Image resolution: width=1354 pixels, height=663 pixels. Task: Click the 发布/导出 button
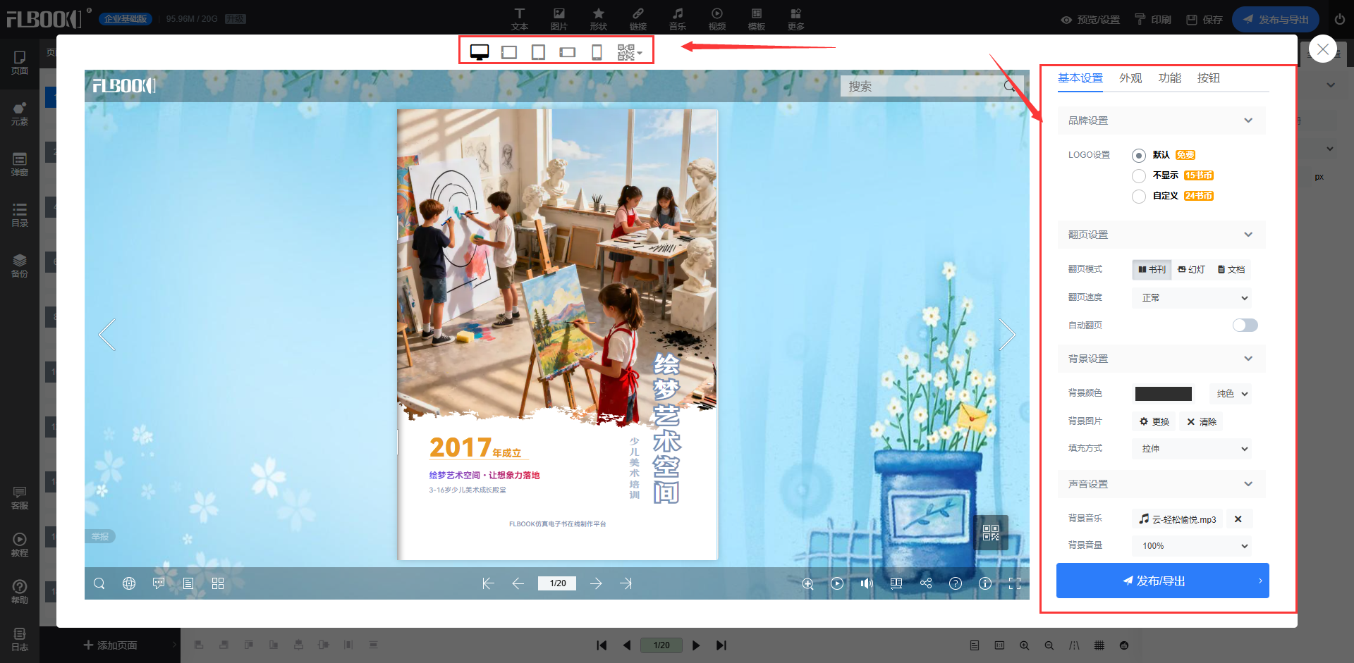click(x=1162, y=581)
